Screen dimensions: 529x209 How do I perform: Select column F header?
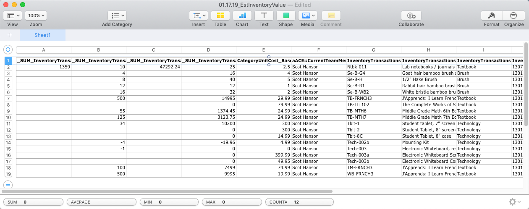point(319,50)
